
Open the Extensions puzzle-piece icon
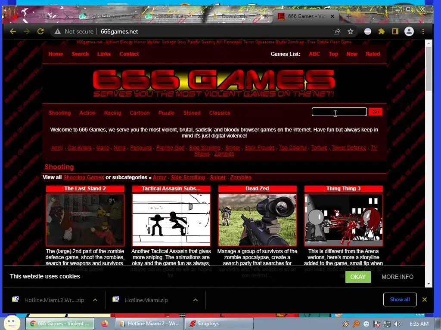382,31
